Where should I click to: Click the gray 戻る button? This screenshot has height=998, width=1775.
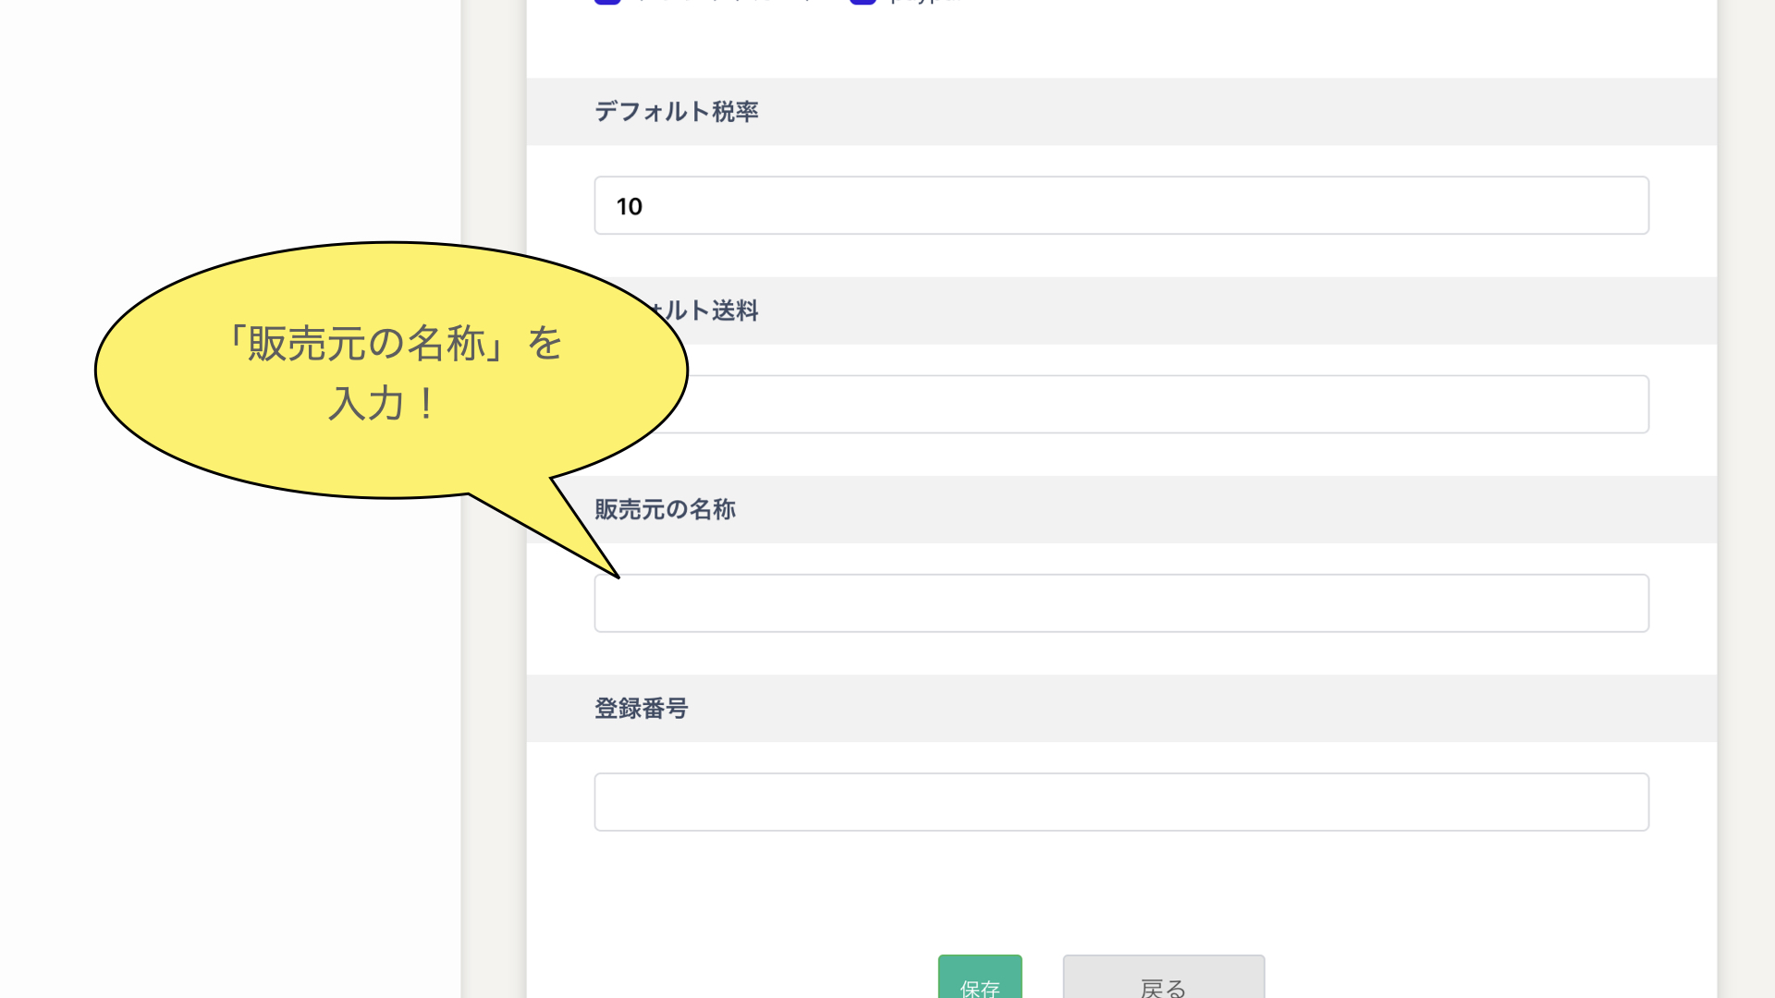pyautogui.click(x=1163, y=980)
